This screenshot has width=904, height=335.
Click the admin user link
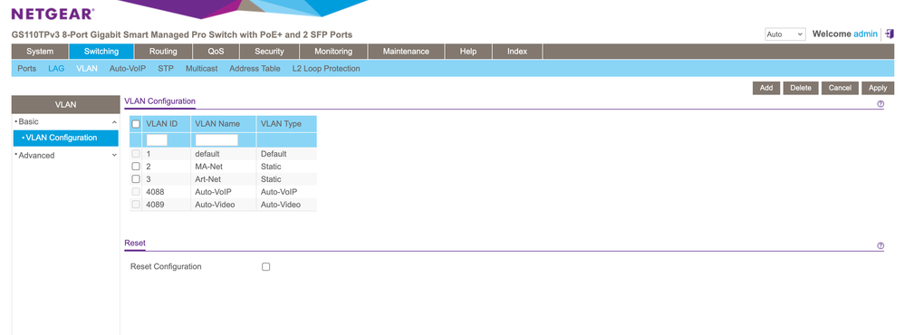865,34
